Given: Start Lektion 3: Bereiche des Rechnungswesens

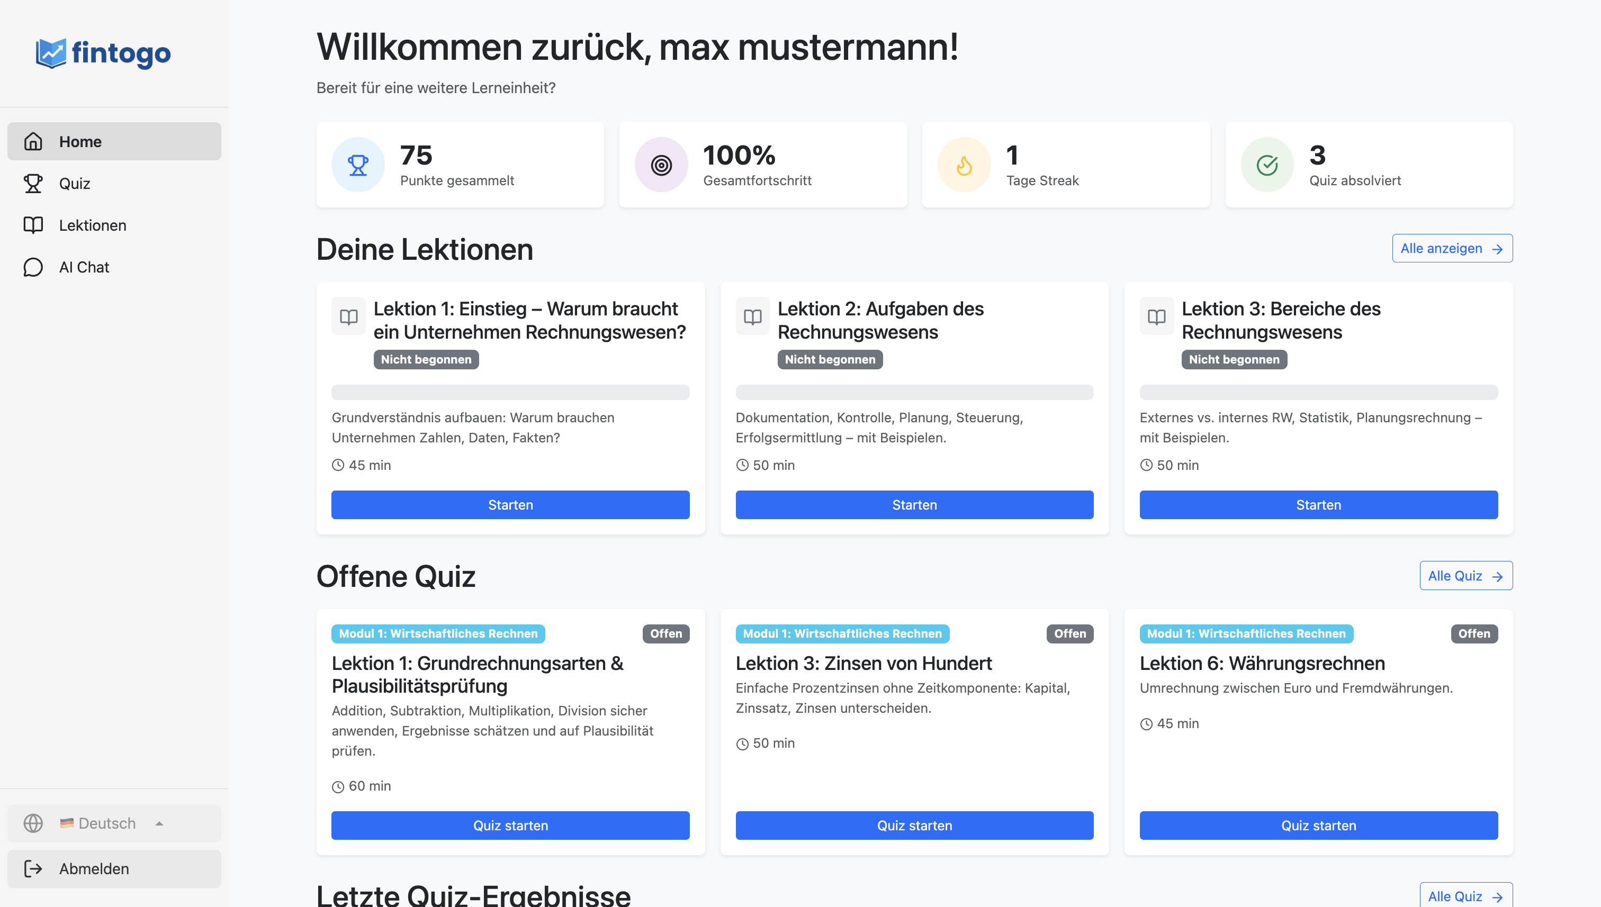Looking at the screenshot, I should pos(1318,505).
